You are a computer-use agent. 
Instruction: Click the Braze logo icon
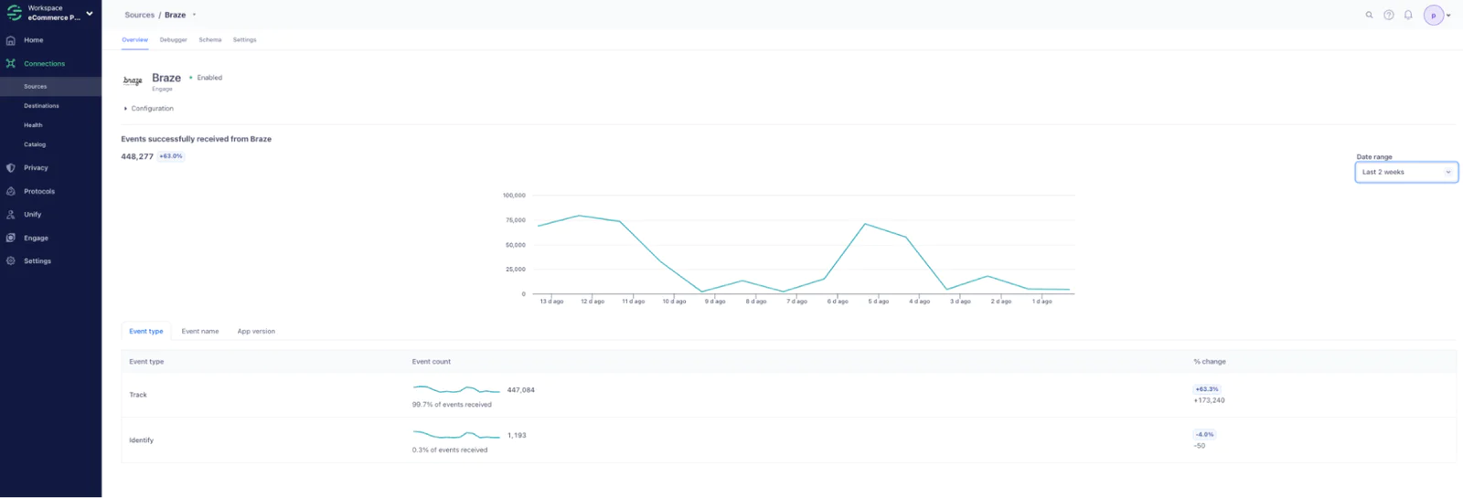point(133,80)
